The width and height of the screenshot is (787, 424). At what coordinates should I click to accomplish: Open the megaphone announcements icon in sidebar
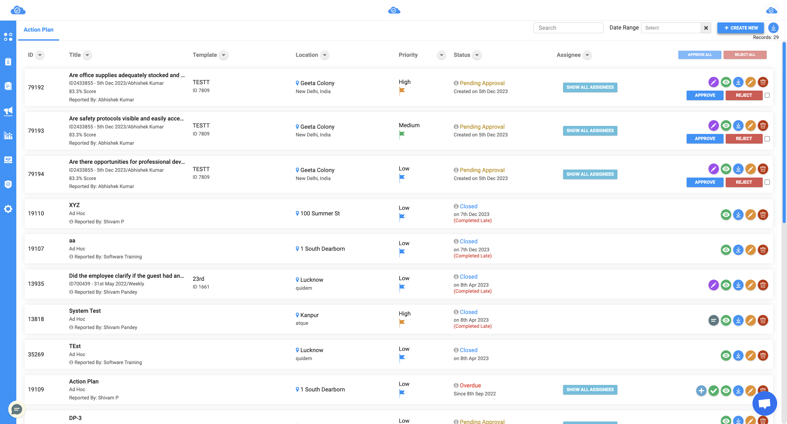coord(8,111)
